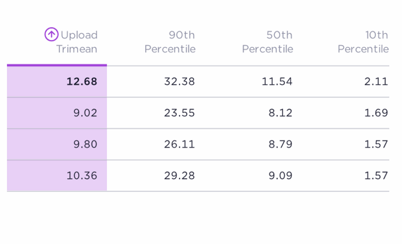Select the 8.12 median cell
The image size is (402, 244).
pos(280,113)
